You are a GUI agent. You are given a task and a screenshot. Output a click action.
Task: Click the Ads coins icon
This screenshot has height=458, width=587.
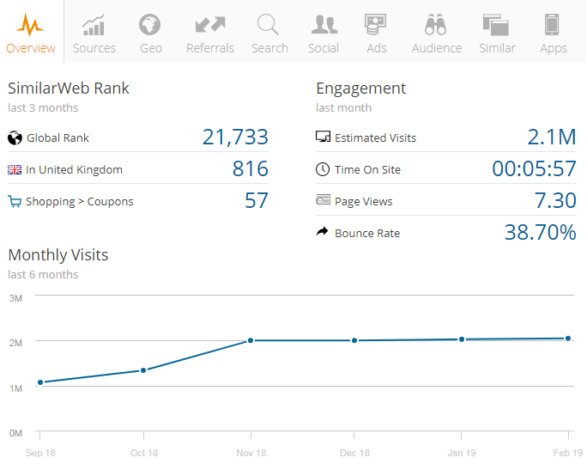click(376, 24)
